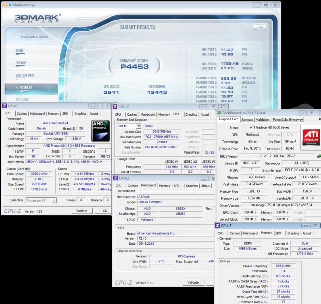This screenshot has height=304, width=321.
Task: Click the GPU score value 3641
Action: [x=111, y=92]
